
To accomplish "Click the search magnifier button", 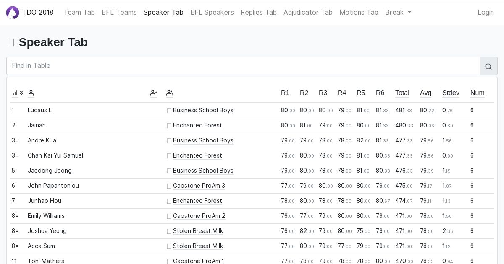I will (488, 66).
